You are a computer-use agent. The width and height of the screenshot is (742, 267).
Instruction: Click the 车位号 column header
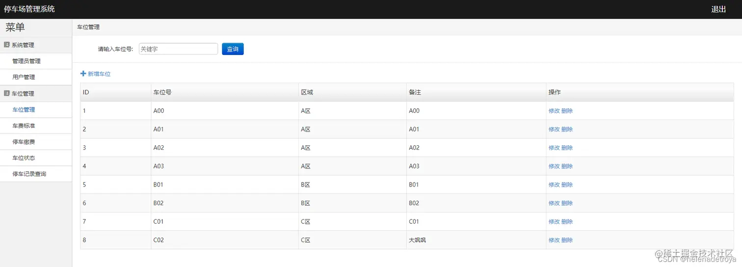point(225,92)
